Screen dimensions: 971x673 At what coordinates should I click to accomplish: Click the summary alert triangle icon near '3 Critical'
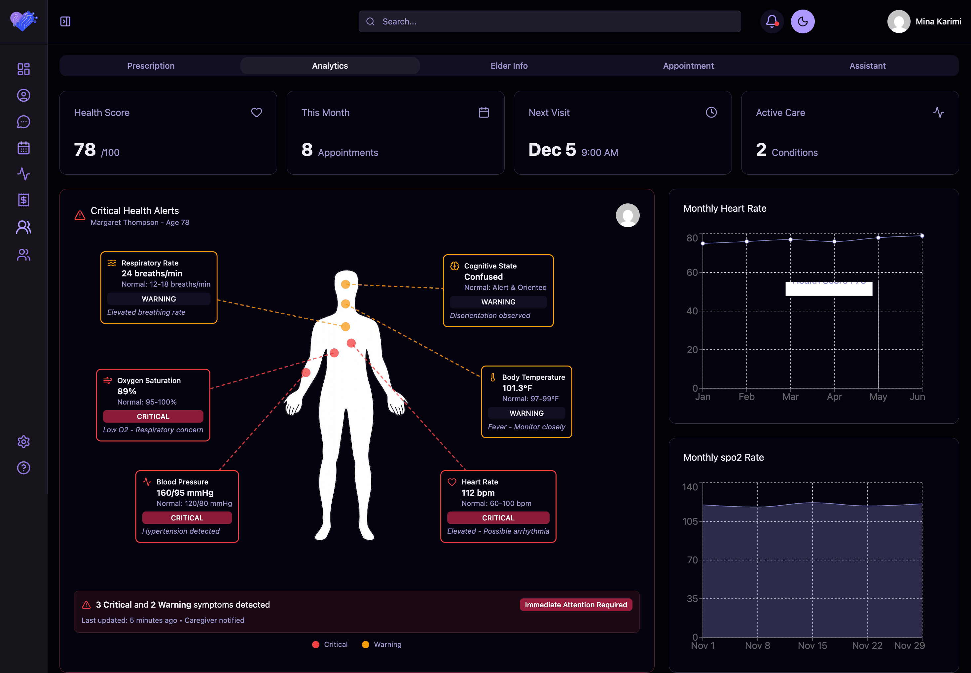pos(87,605)
